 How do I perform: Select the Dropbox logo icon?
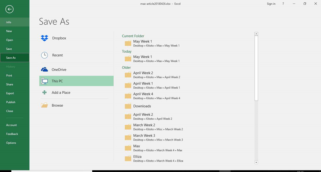point(45,38)
